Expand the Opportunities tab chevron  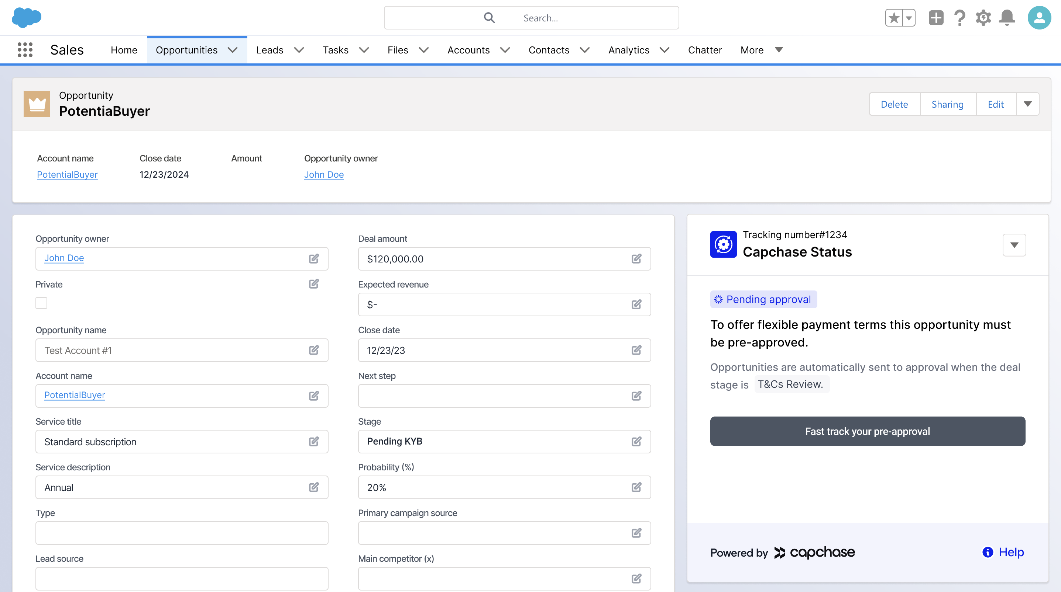click(x=233, y=50)
